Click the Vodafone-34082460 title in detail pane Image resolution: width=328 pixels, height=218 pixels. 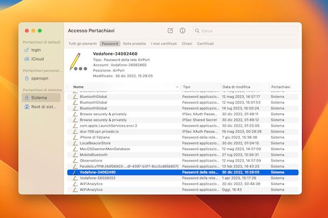click(115, 54)
